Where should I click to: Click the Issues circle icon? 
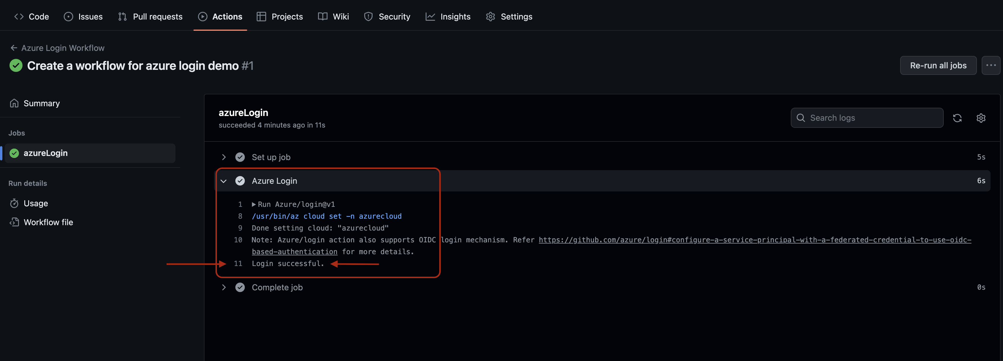tap(68, 16)
